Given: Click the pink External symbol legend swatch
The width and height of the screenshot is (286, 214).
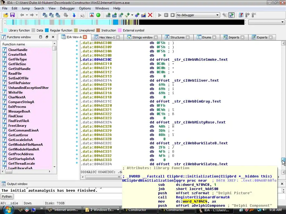Looking at the screenshot, I should 120,30.
